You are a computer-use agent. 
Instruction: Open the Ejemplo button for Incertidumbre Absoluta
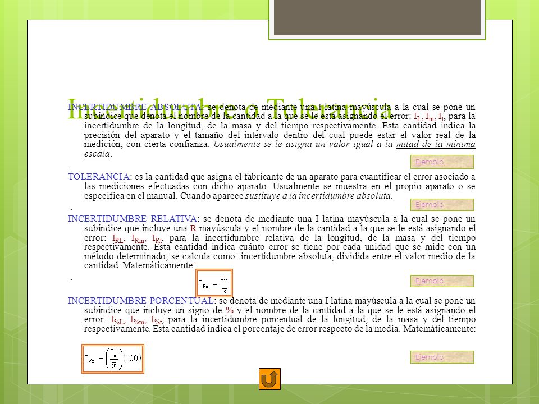pyautogui.click(x=442, y=162)
